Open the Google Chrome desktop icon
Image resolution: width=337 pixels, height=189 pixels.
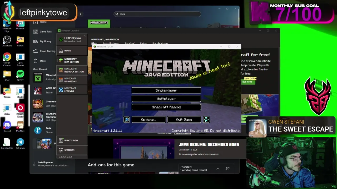pyautogui.click(x=7, y=60)
